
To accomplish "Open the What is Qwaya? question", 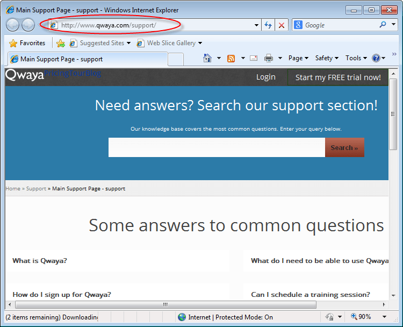I will (40, 261).
